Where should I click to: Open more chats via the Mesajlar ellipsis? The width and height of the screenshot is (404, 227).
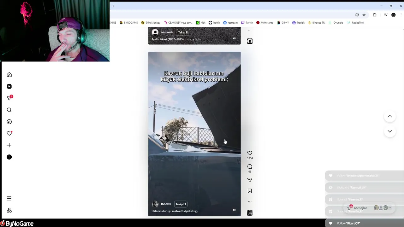[390, 208]
